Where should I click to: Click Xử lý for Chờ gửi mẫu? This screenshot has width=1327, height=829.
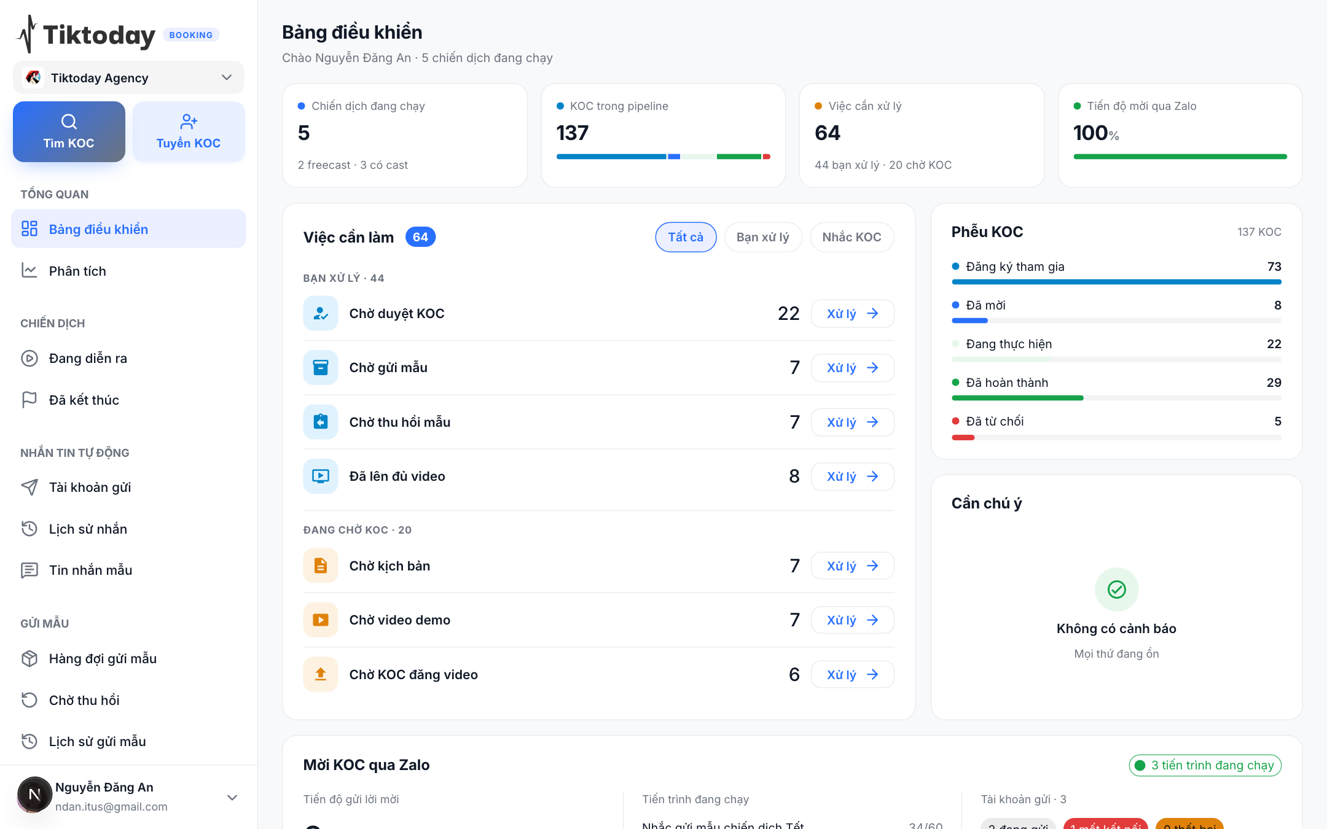pos(853,367)
